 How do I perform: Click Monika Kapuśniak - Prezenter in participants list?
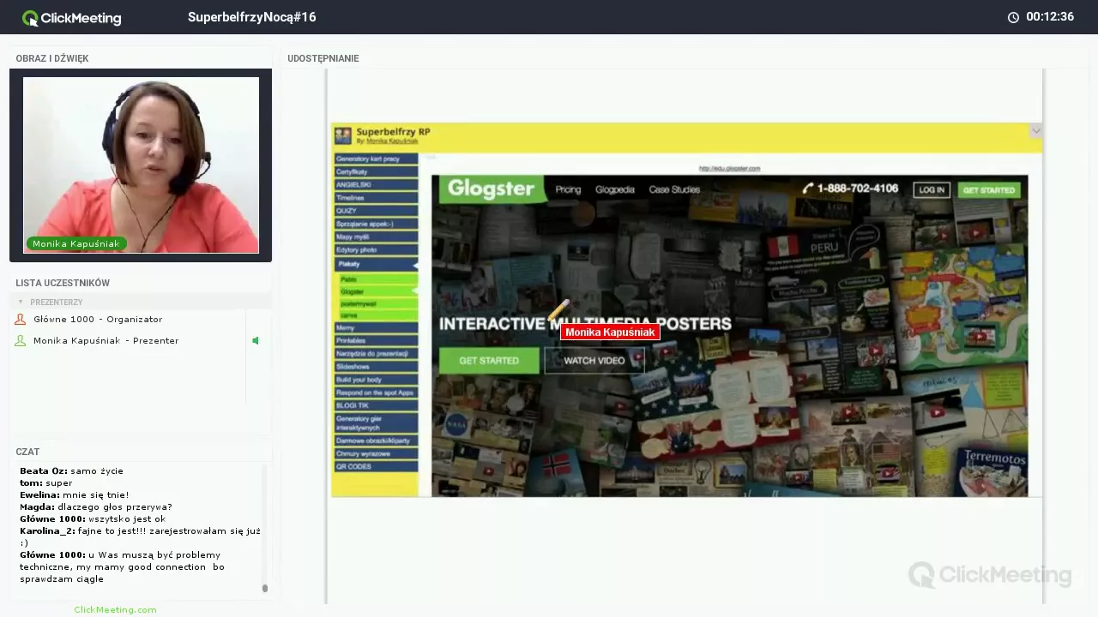106,340
